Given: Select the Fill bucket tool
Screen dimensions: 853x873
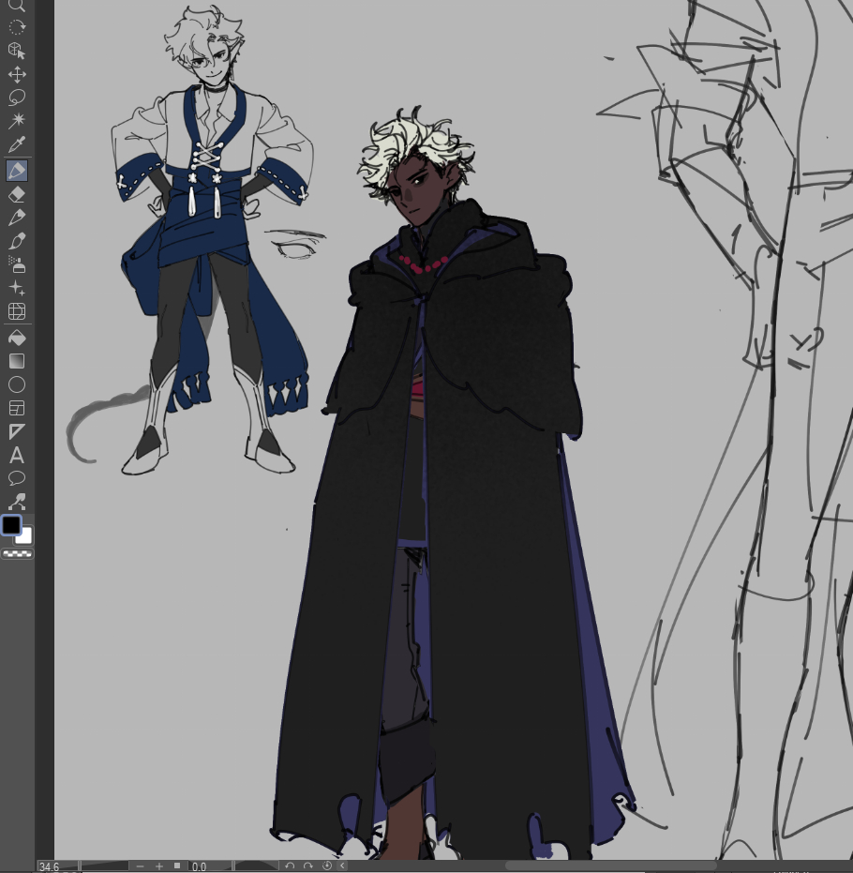Looking at the screenshot, I should coord(17,338).
